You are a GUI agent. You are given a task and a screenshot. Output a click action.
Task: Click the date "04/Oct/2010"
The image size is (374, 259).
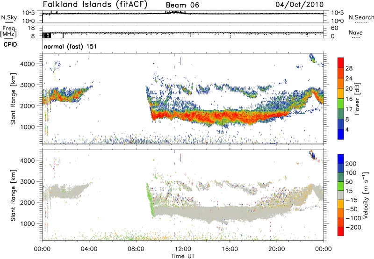pos(300,4)
